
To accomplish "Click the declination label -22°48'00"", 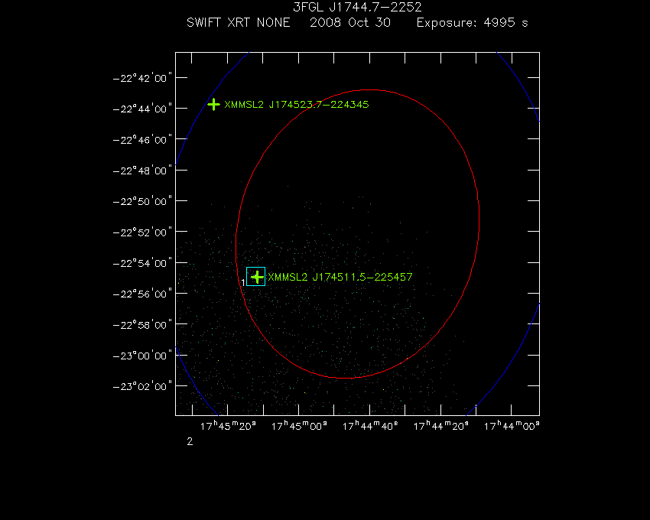I will pos(142,171).
